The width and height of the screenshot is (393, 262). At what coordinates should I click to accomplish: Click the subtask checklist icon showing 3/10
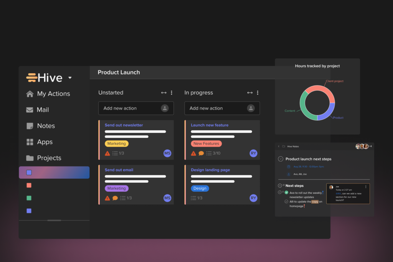(x=208, y=153)
